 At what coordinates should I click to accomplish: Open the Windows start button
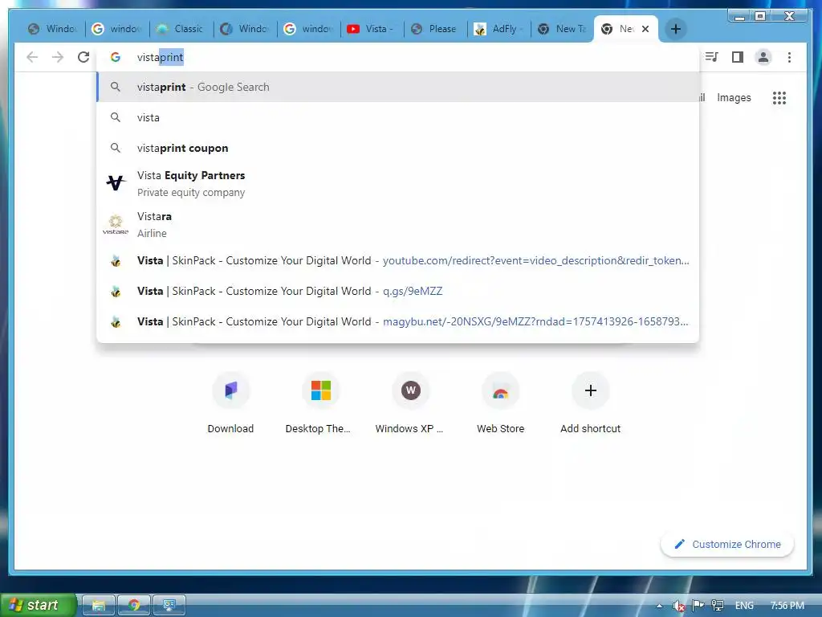tap(38, 605)
